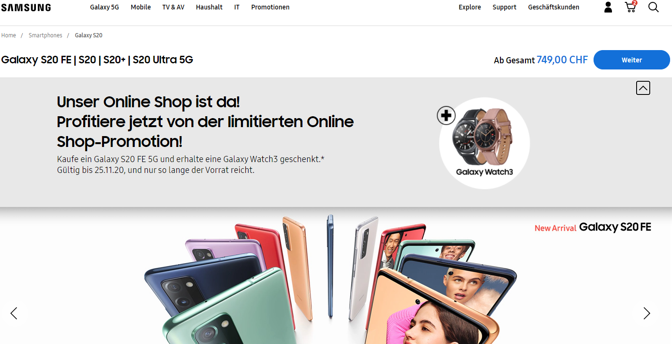
Task: Open the Haushalt menu
Action: tap(209, 7)
